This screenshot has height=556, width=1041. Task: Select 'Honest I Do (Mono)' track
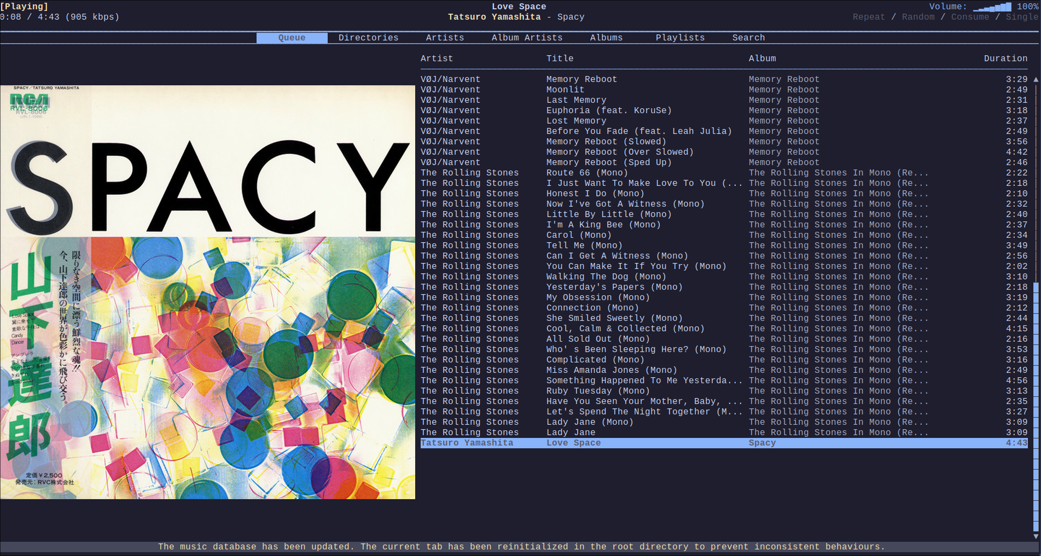coord(724,194)
